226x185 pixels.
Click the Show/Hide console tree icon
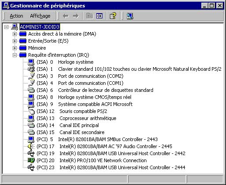[x=99, y=16]
